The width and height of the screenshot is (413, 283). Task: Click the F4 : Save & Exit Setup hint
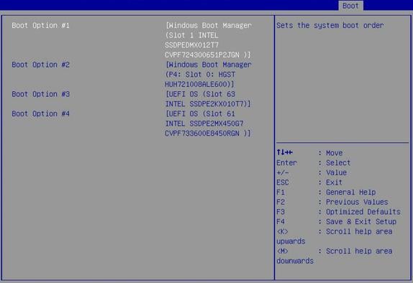click(x=336, y=222)
